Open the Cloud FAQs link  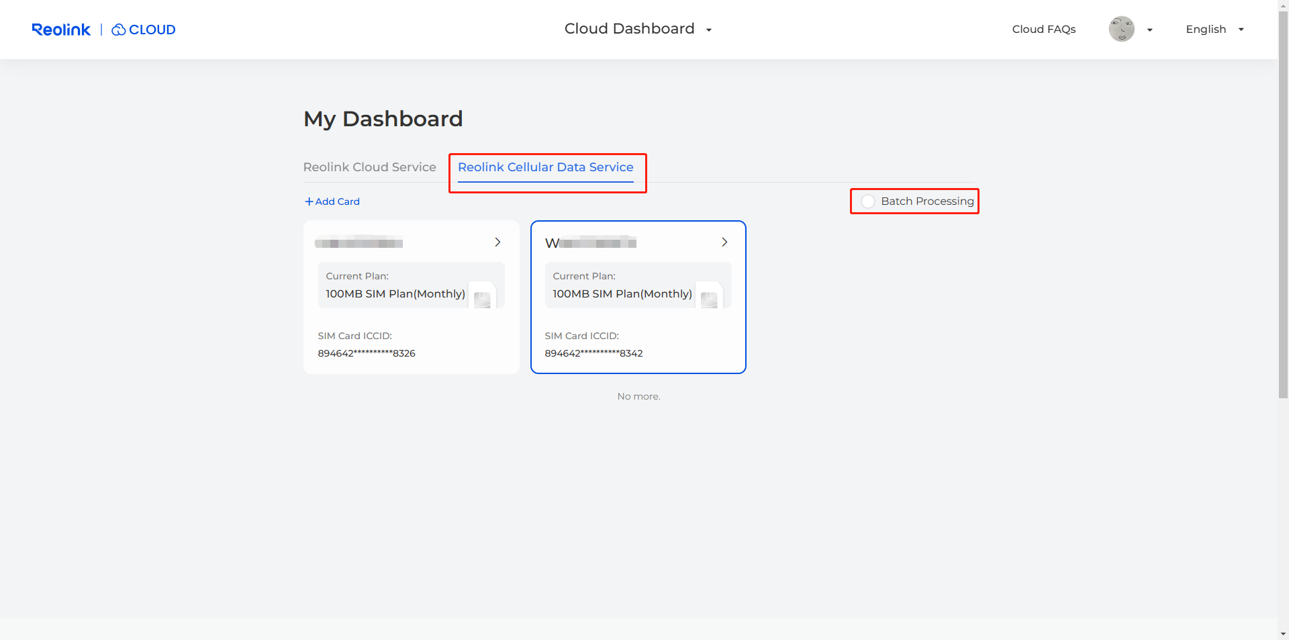(x=1044, y=29)
